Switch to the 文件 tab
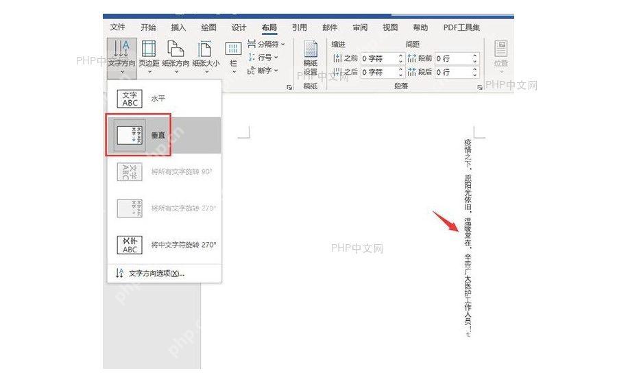The height and width of the screenshot is (384, 617). point(117,27)
